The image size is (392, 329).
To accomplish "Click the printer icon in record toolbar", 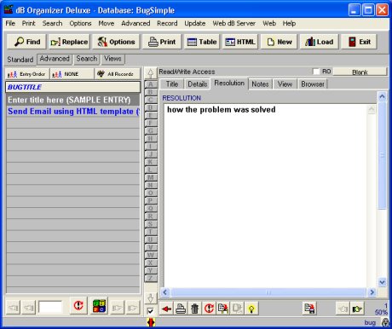I will coord(181,309).
